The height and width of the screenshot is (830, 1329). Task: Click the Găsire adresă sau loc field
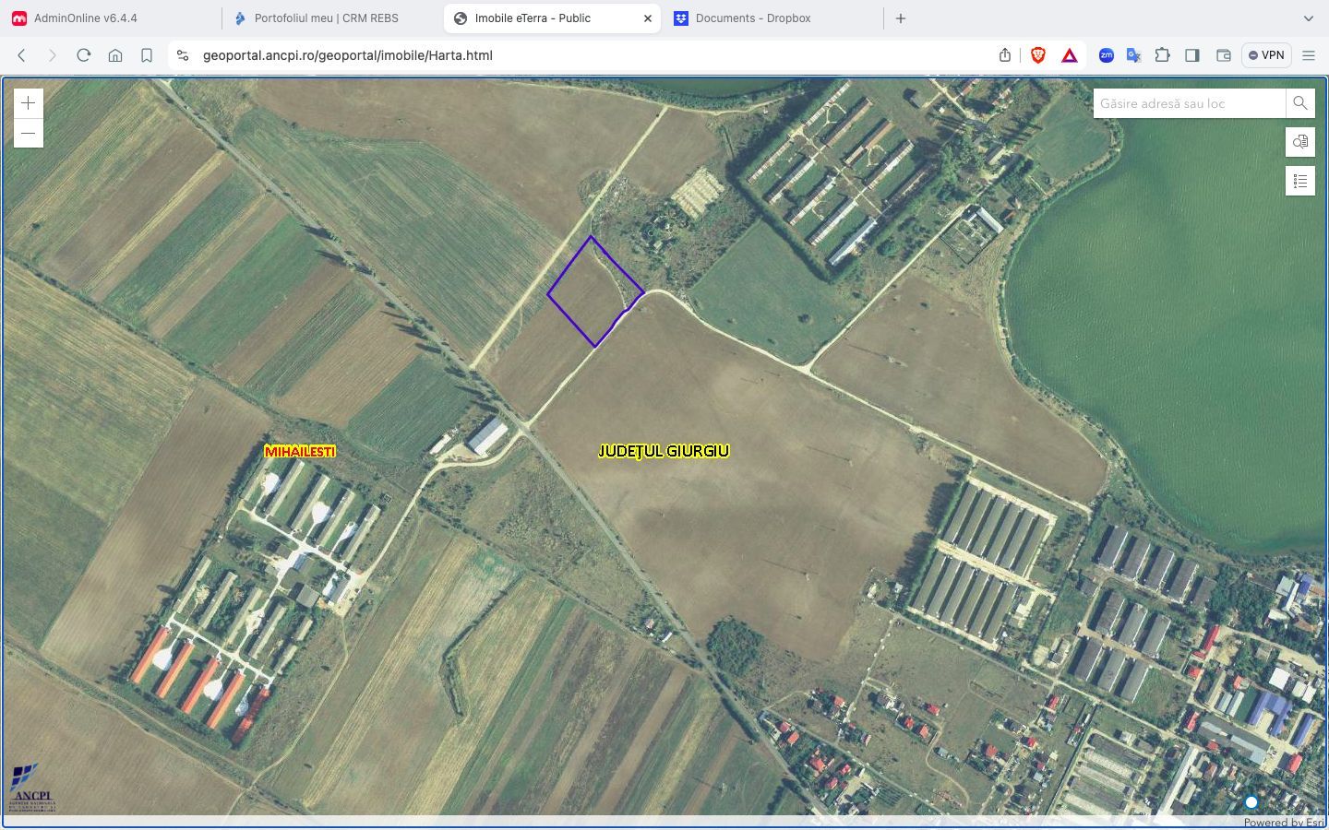coord(1186,102)
